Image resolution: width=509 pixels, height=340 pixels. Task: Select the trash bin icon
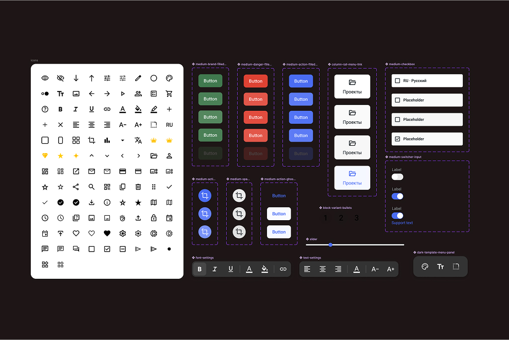click(x=138, y=187)
